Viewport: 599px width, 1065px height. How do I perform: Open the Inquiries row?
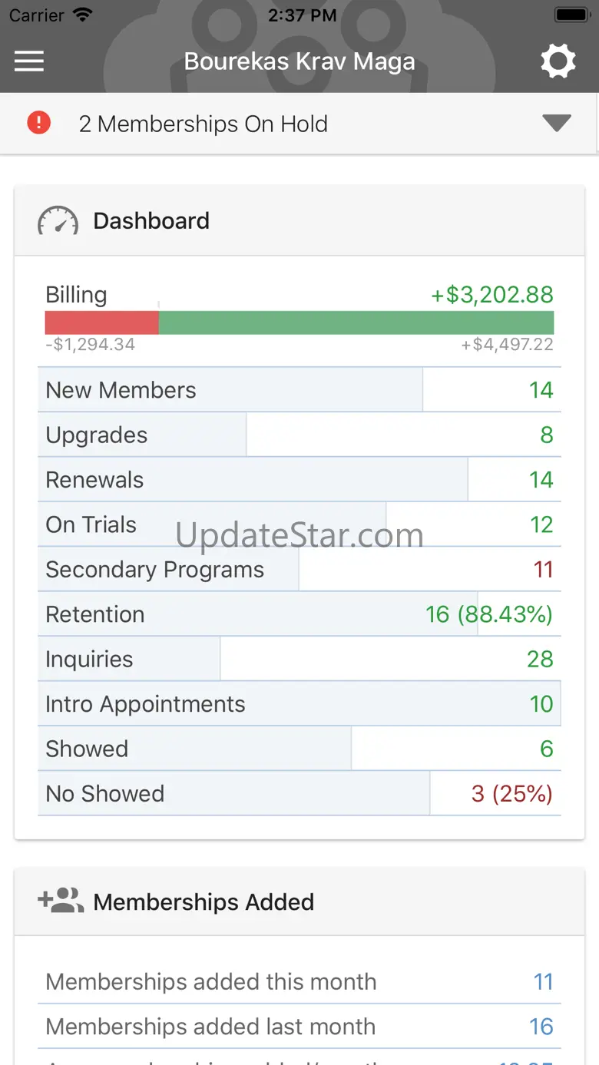299,659
